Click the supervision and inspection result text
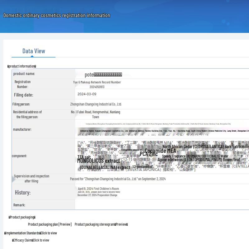This screenshot has height=249, width=249. point(118,179)
